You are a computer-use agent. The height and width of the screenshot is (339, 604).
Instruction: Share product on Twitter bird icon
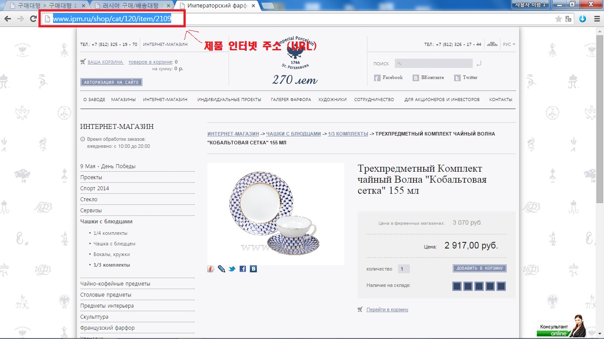point(232,269)
